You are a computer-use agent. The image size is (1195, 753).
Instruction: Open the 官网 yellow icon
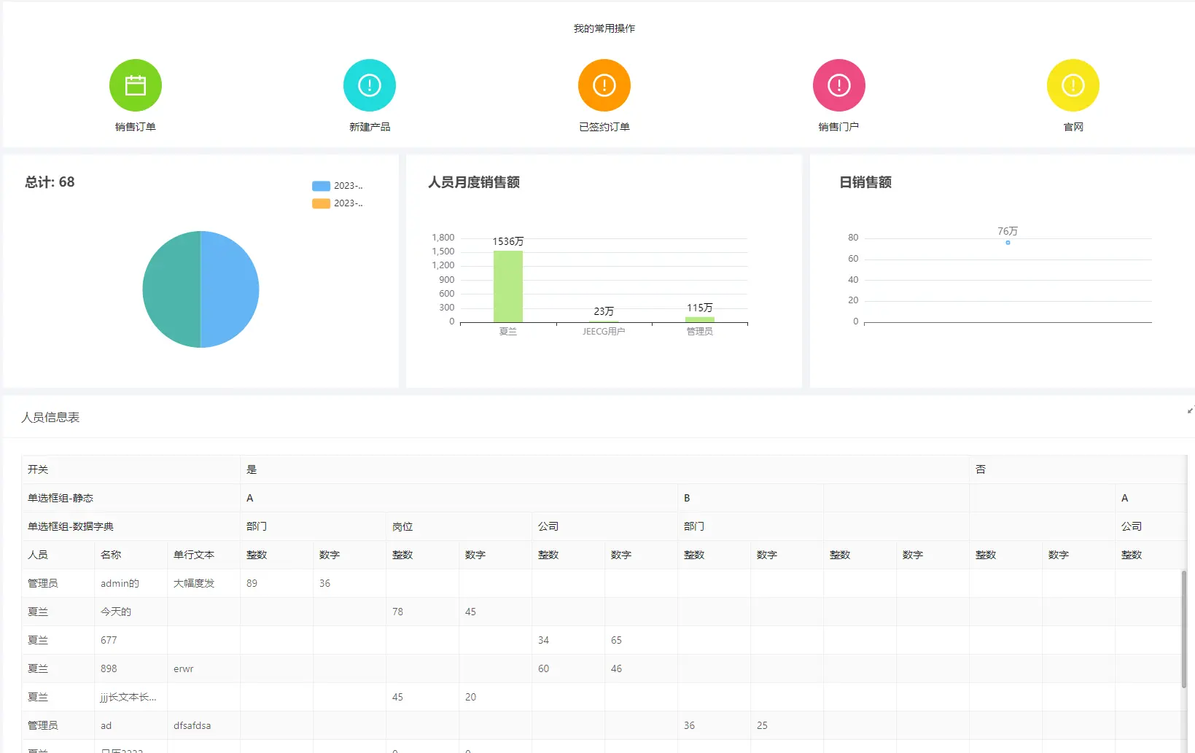pyautogui.click(x=1073, y=85)
